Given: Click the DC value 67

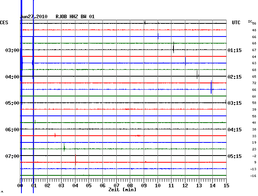Looking at the screenshot, I should click(x=254, y=50).
